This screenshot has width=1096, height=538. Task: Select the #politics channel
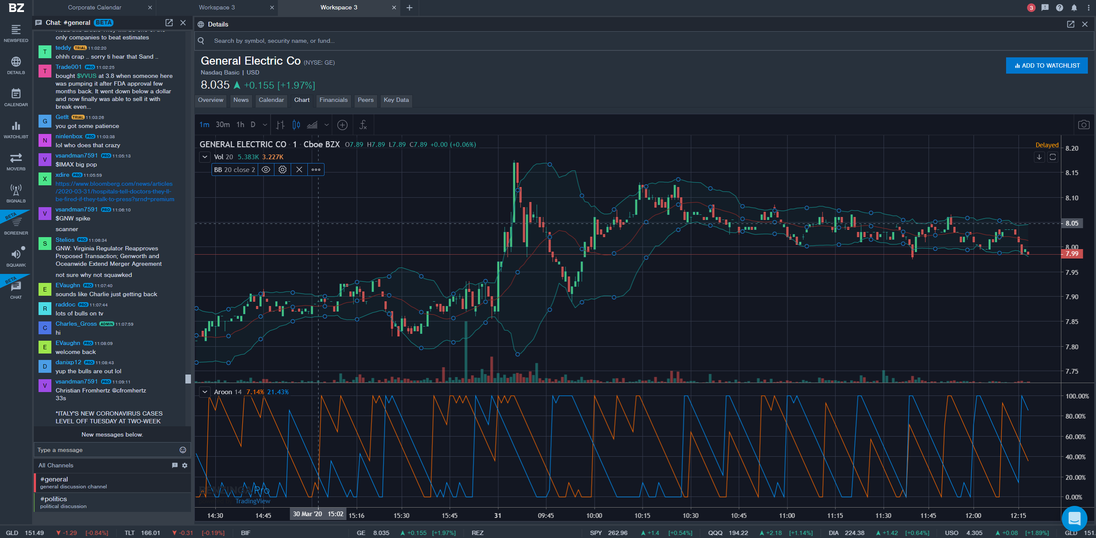tap(112, 502)
